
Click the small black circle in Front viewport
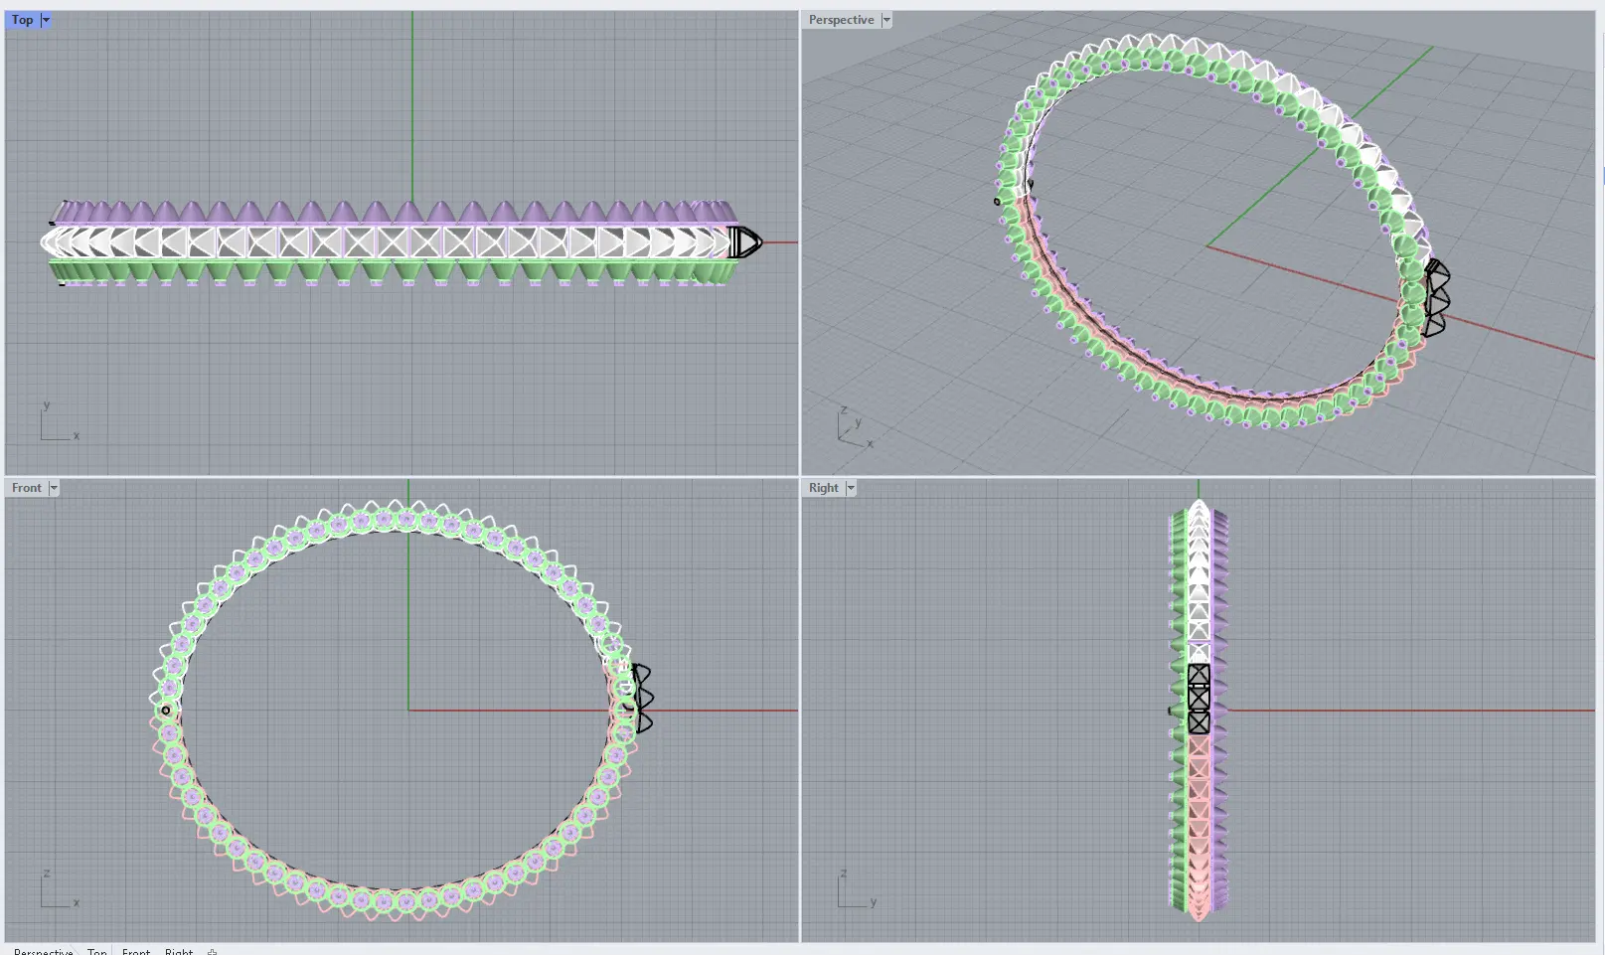pyautogui.click(x=166, y=711)
